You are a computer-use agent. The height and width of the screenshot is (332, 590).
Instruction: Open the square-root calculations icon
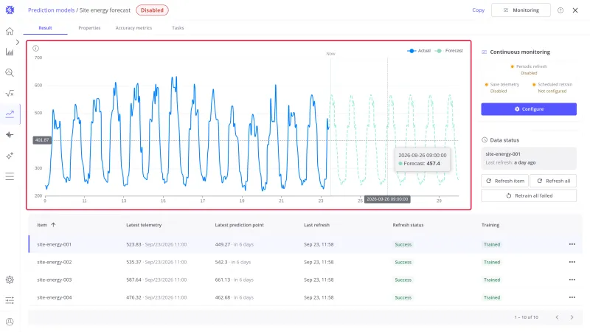(x=10, y=93)
